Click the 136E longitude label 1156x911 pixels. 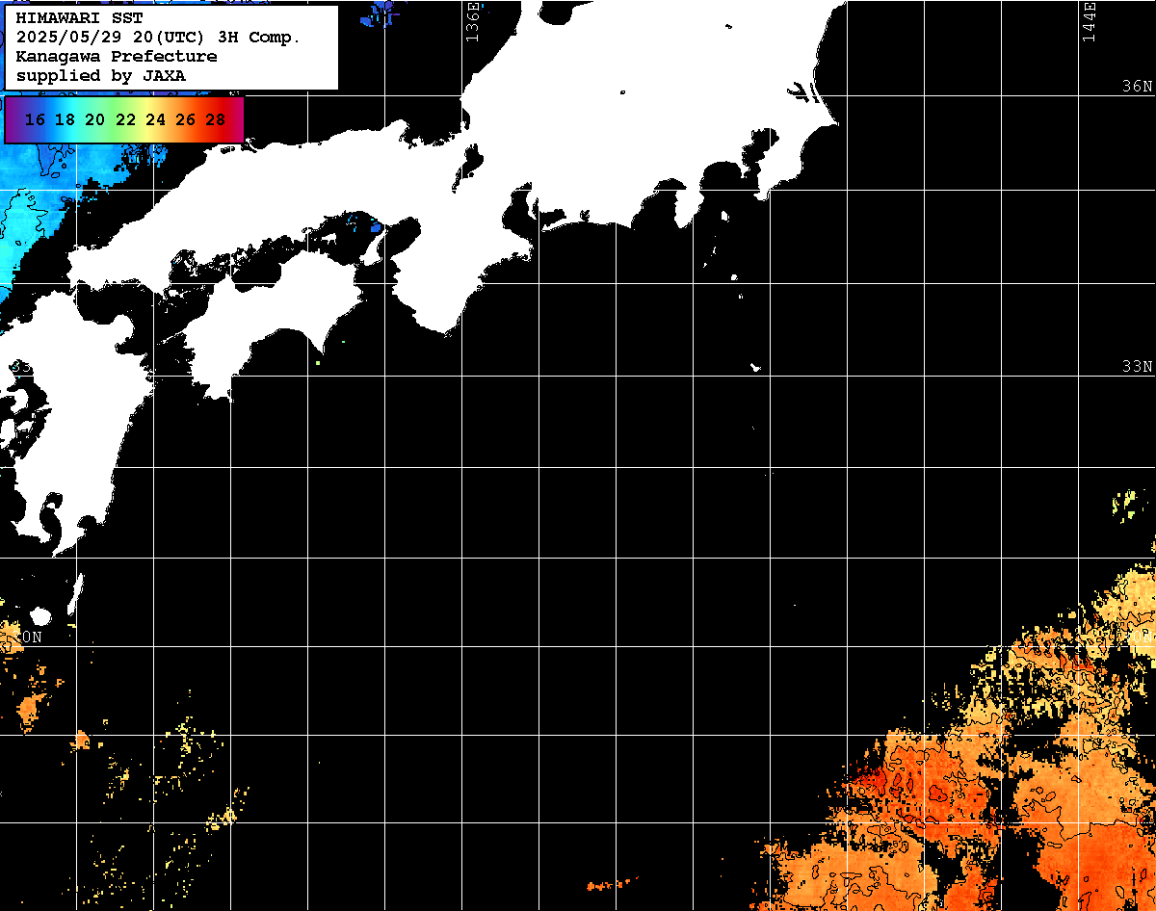pos(472,22)
